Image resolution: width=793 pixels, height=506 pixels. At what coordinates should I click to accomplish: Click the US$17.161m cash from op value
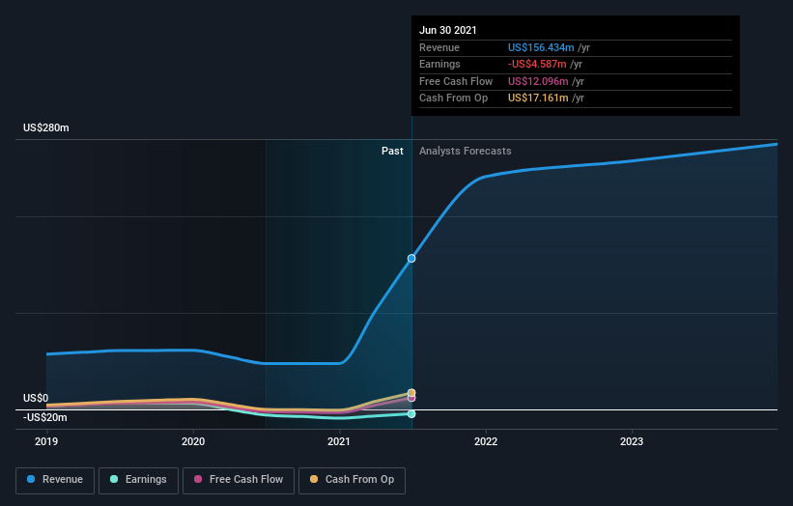click(x=538, y=98)
